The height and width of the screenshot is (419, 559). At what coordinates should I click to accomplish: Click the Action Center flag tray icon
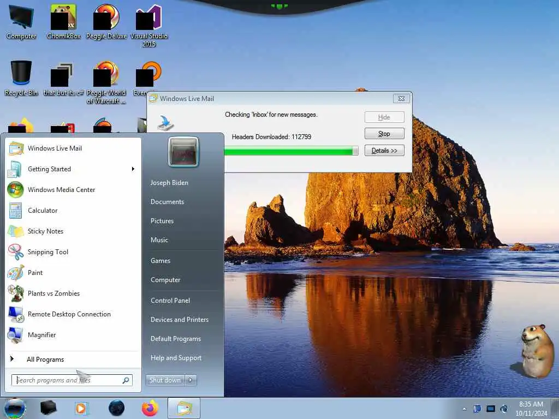pos(477,409)
